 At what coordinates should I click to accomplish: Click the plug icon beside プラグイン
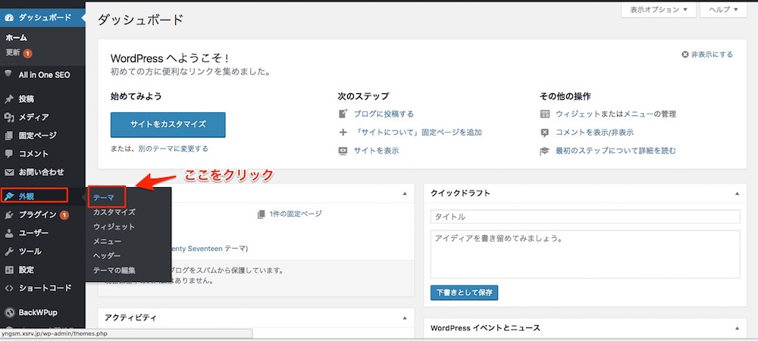pyautogui.click(x=8, y=214)
